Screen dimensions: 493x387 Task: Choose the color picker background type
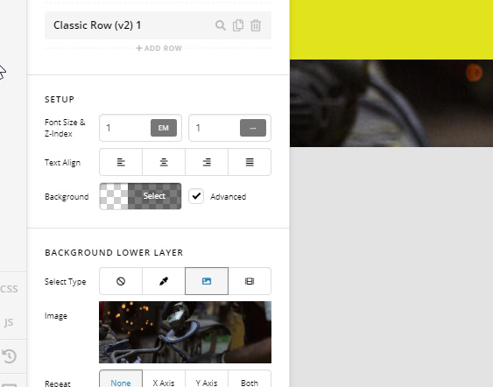point(164,281)
